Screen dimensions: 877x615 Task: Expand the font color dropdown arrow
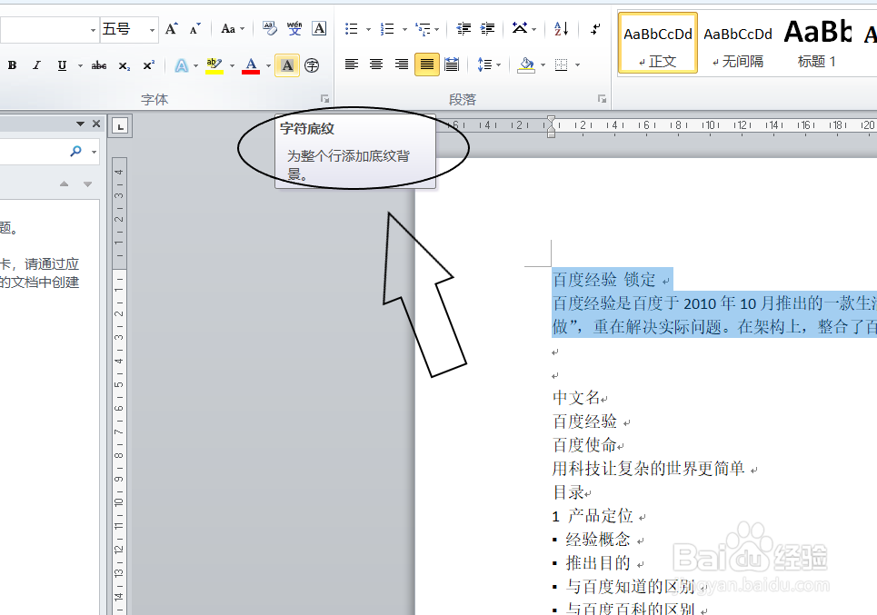point(268,66)
